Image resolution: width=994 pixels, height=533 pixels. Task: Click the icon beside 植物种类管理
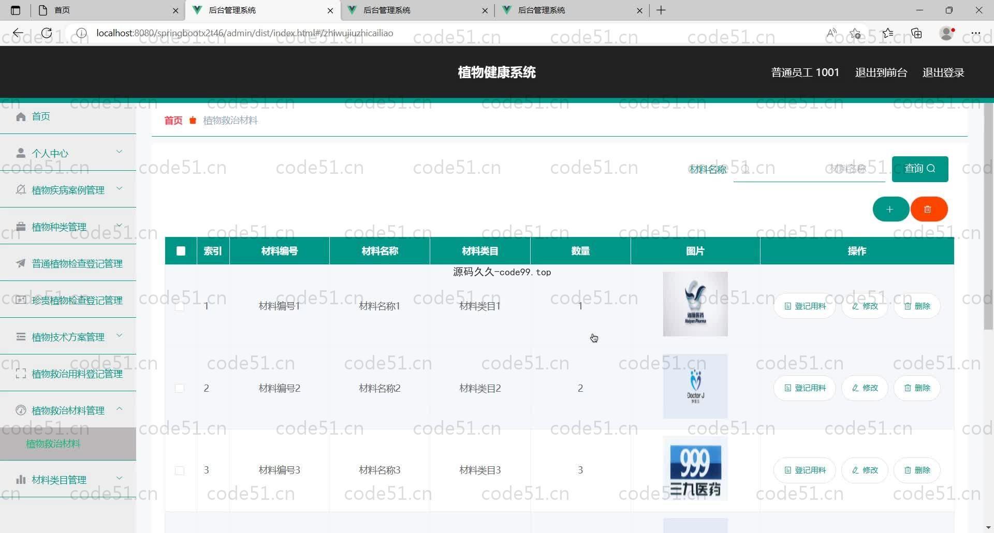[x=21, y=227]
